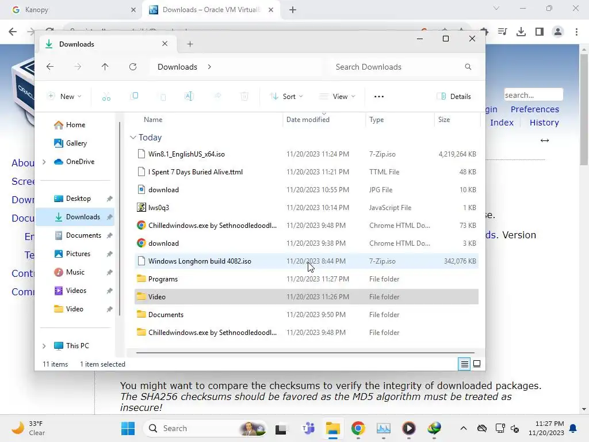Screen dimensions: 589x442
Task: Open Chrome tab search dropdown
Action: point(496,8)
